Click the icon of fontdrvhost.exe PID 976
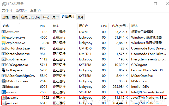Viewport: 169px width, 106px height. pos(4,48)
